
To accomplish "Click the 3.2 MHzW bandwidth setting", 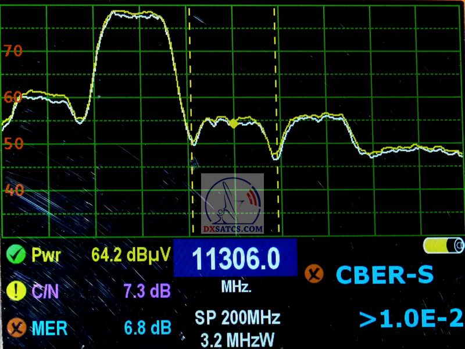I will 237,338.
